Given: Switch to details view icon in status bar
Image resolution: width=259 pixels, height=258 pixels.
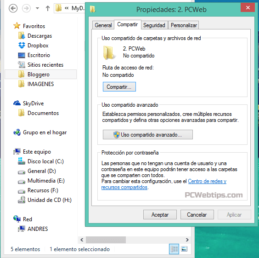Looking at the screenshot, I should 174,249.
